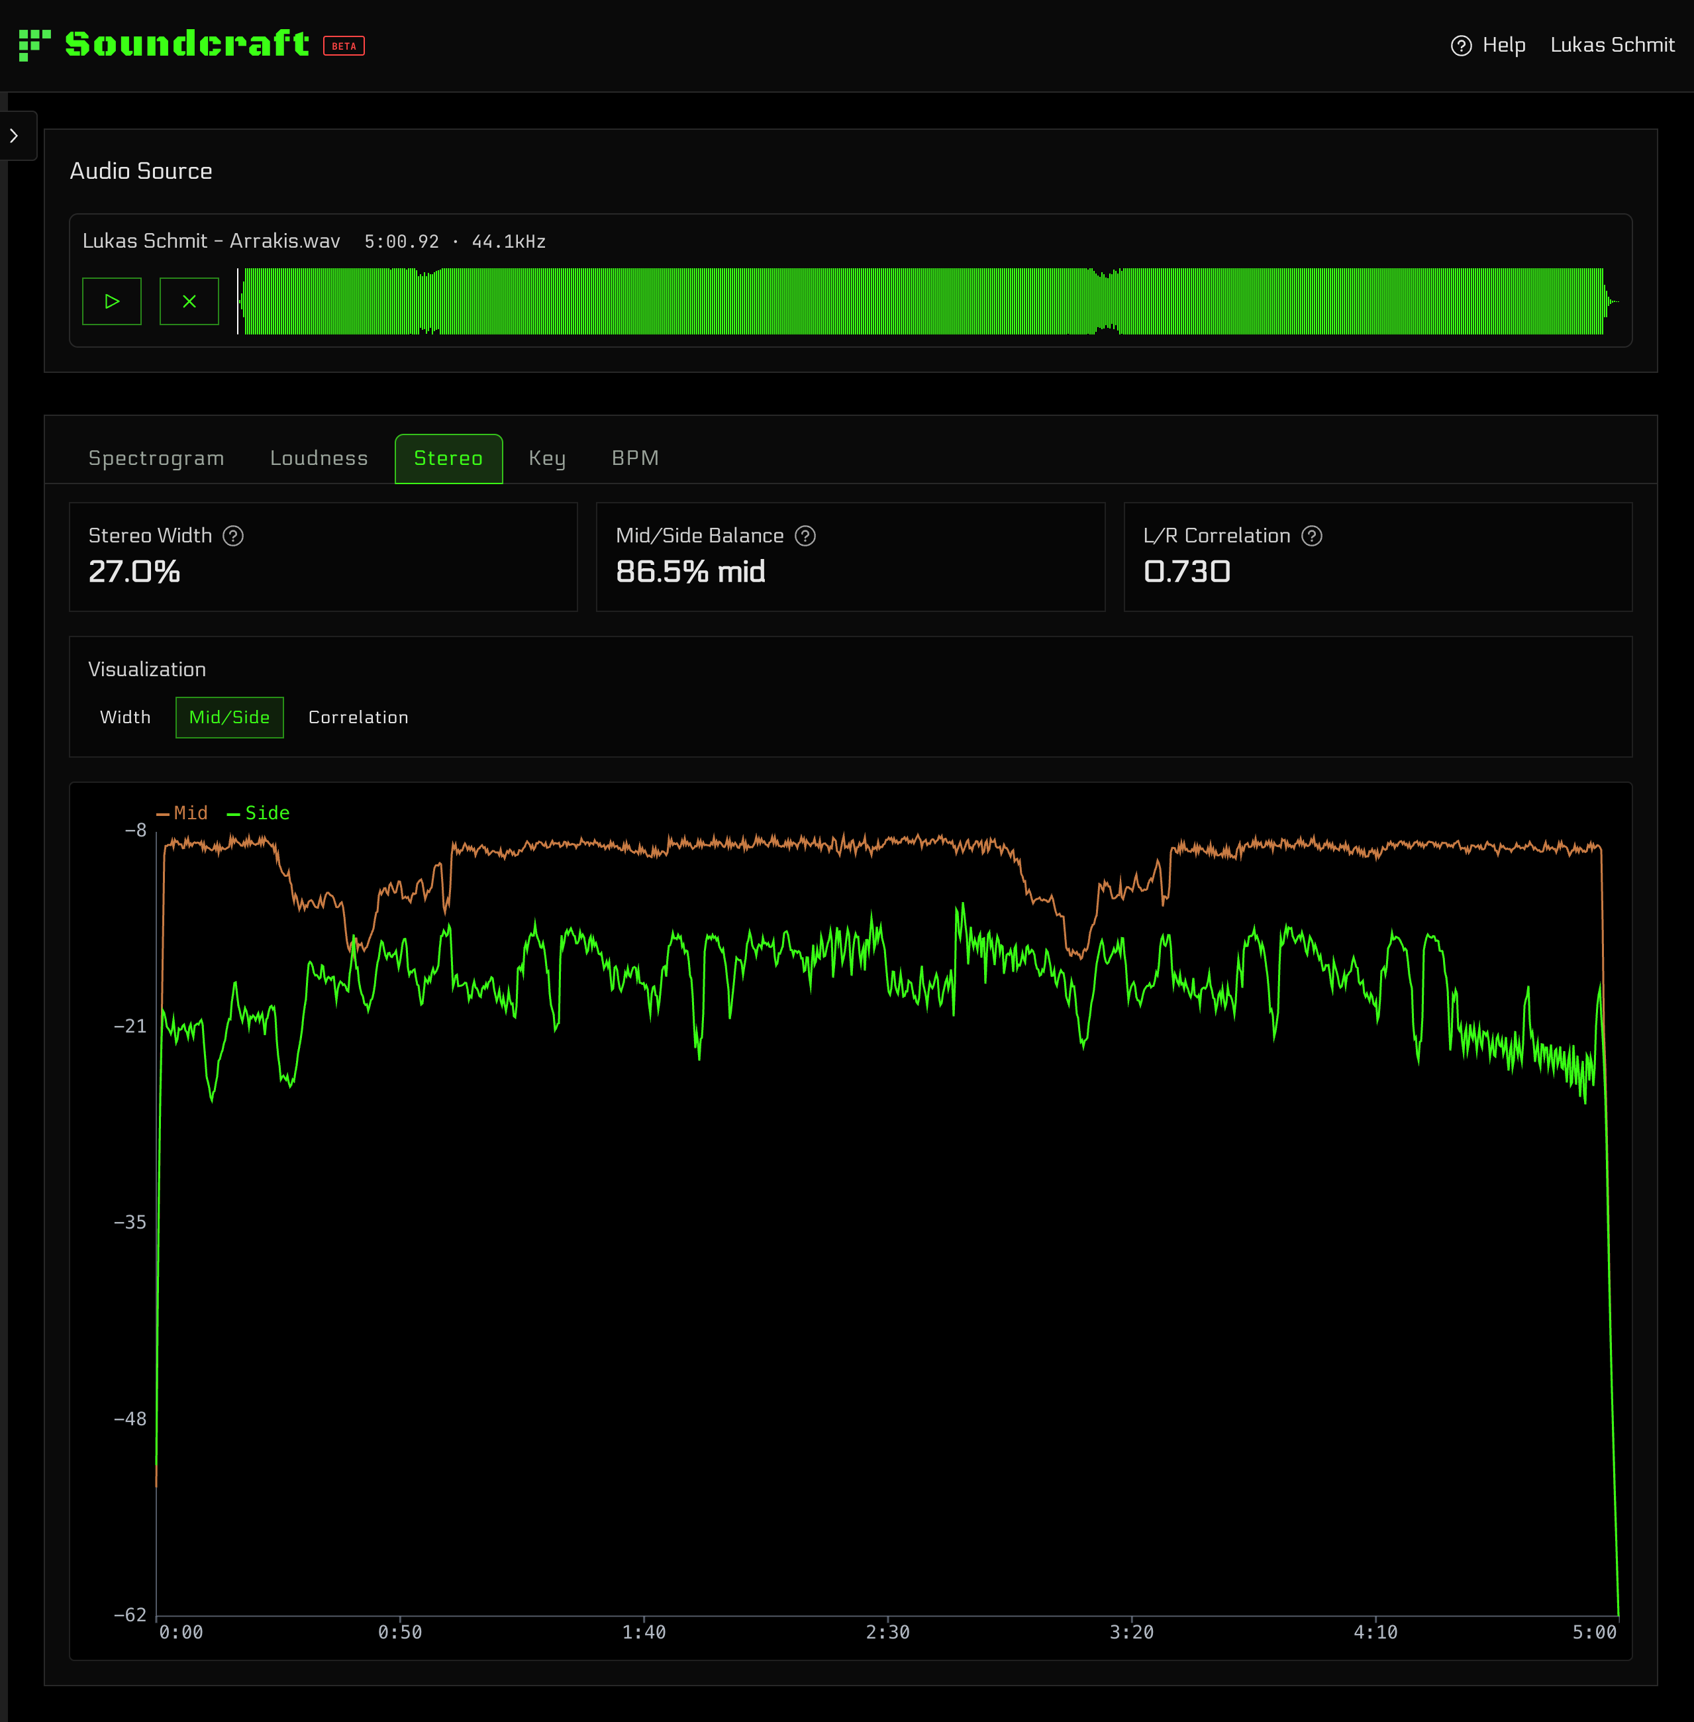Switch to the Spectrogram tab
The image size is (1694, 1722).
point(156,458)
